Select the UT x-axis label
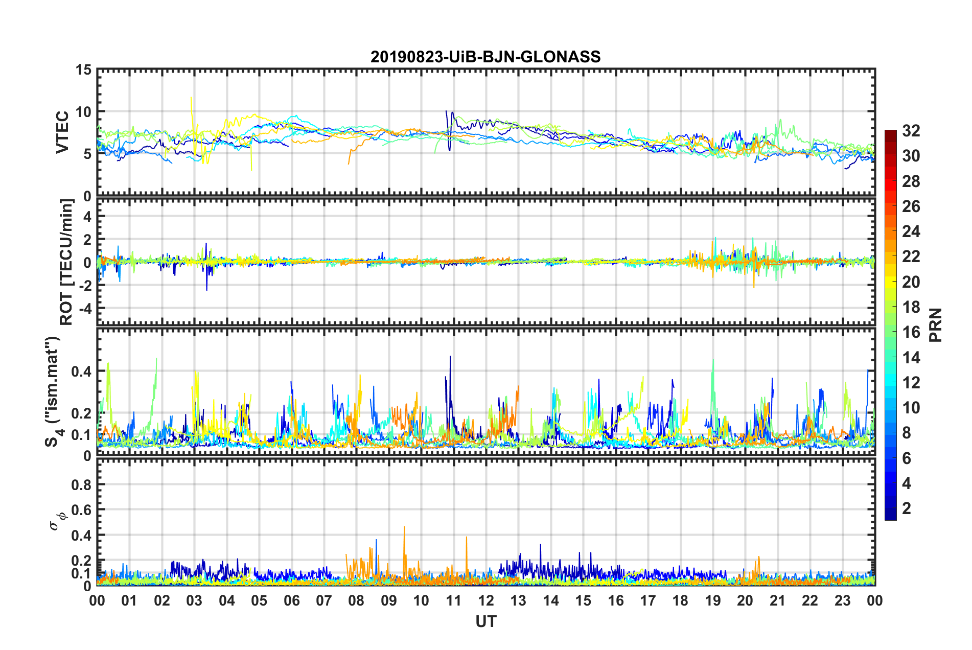 click(x=485, y=621)
